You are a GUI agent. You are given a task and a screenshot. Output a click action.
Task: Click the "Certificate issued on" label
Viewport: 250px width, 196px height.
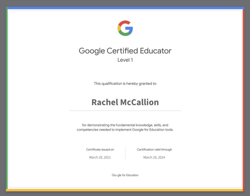(x=100, y=149)
